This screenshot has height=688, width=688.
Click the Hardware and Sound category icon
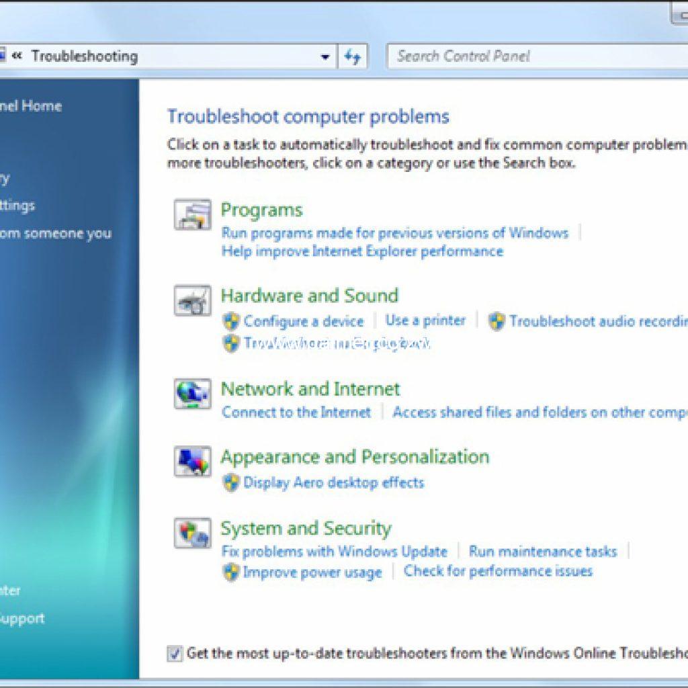click(192, 300)
